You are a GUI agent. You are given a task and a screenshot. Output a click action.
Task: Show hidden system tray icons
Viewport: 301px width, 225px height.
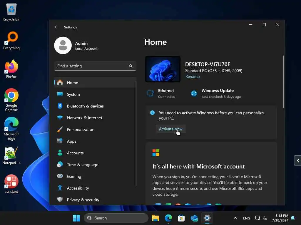coord(235,218)
